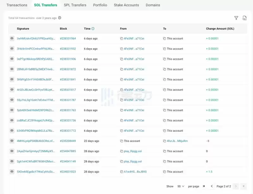Export transactions with the CSV icon
The image size is (253, 194).
(244, 18)
